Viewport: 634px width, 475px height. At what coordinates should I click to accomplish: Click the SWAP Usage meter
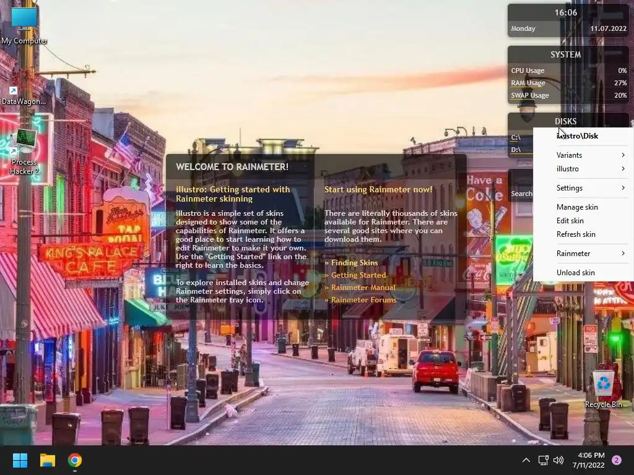point(568,95)
